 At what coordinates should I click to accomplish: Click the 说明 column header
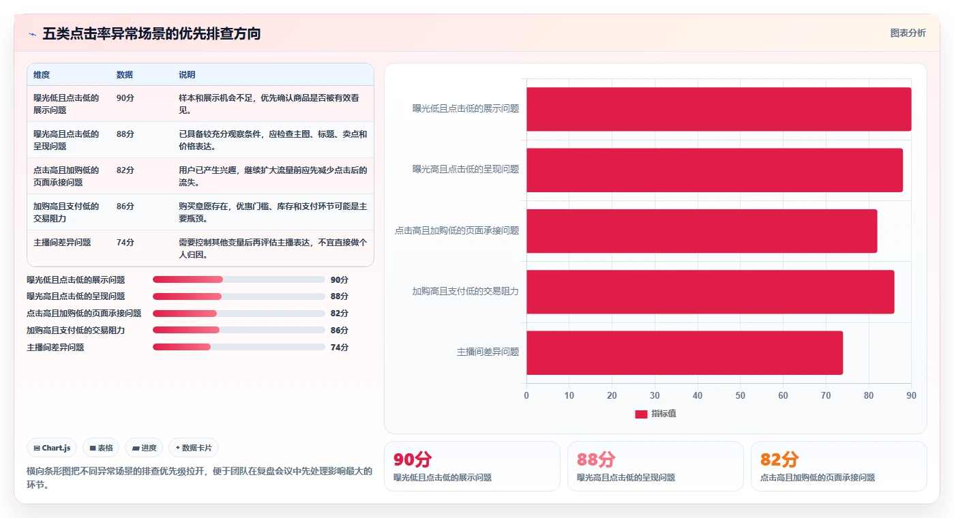(x=187, y=75)
